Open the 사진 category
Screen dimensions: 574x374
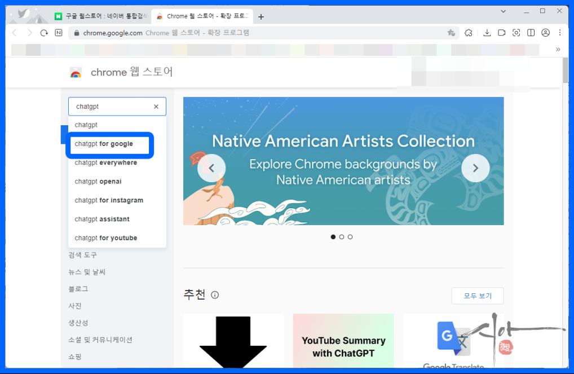point(75,306)
